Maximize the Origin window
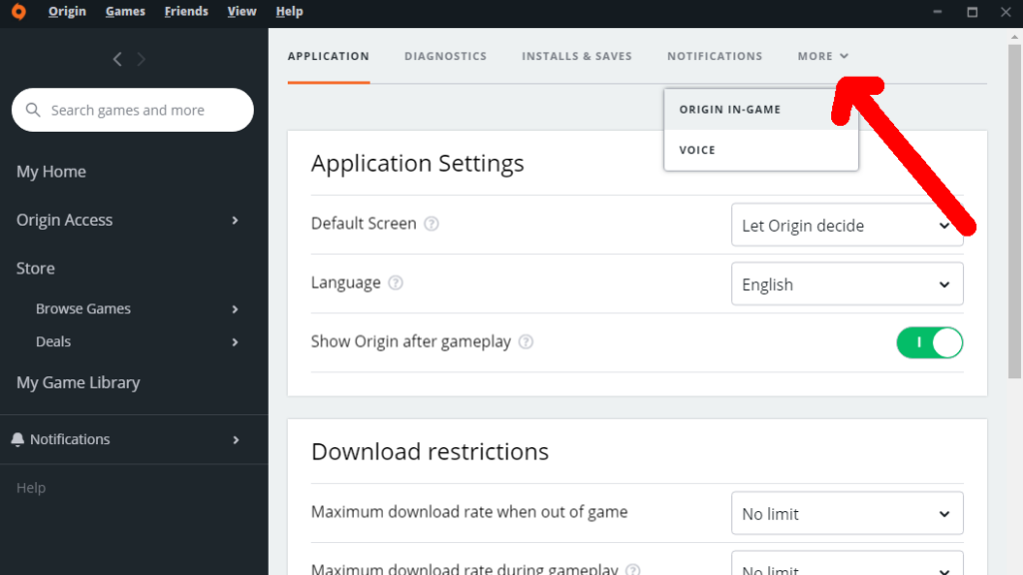This screenshot has width=1023, height=575. (x=972, y=12)
